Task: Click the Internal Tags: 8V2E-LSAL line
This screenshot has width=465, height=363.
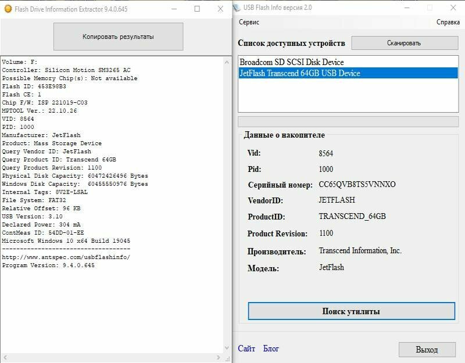Action: click(45, 192)
